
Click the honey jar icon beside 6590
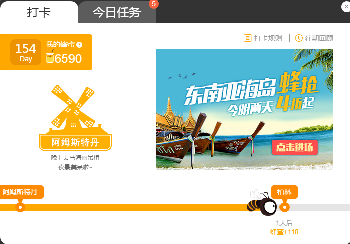pyautogui.click(x=50, y=57)
